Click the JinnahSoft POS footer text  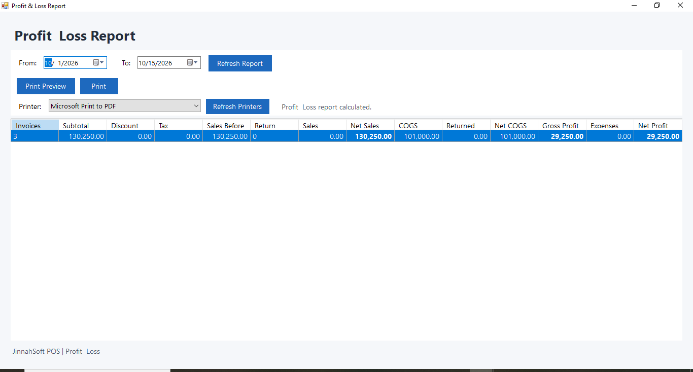[x=56, y=351]
